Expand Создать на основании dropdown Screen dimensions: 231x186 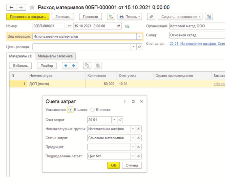(x=180, y=17)
